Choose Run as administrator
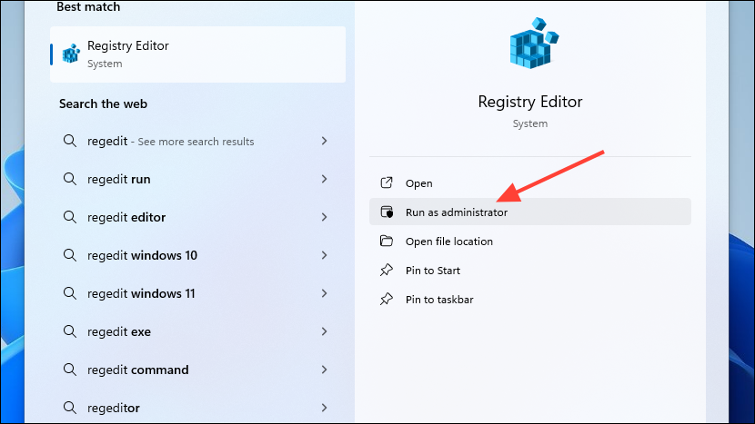The image size is (755, 424). coord(530,212)
